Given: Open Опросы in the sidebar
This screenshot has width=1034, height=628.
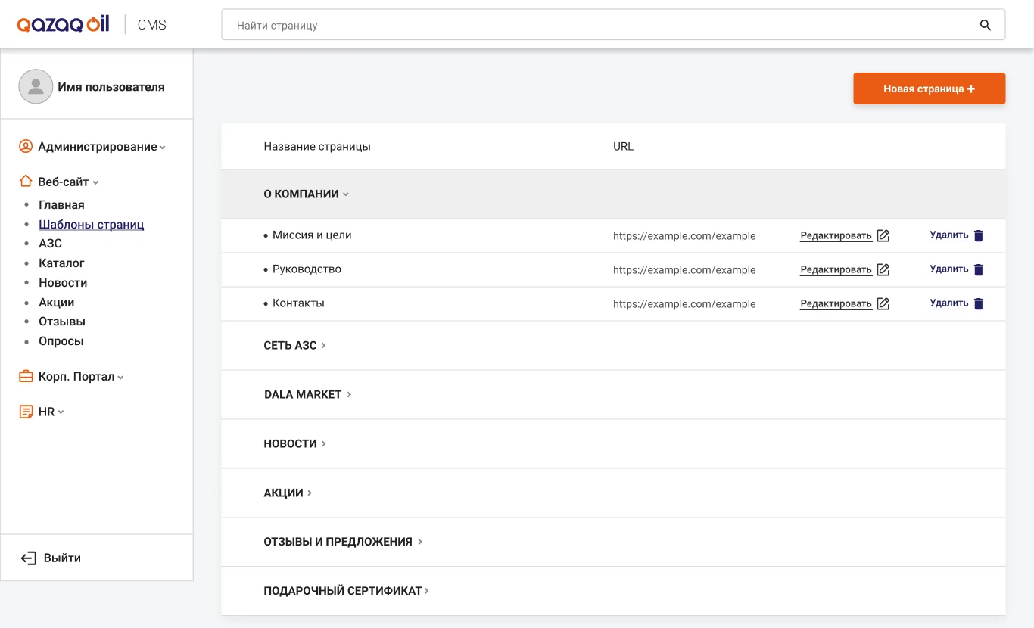Looking at the screenshot, I should [x=61, y=341].
